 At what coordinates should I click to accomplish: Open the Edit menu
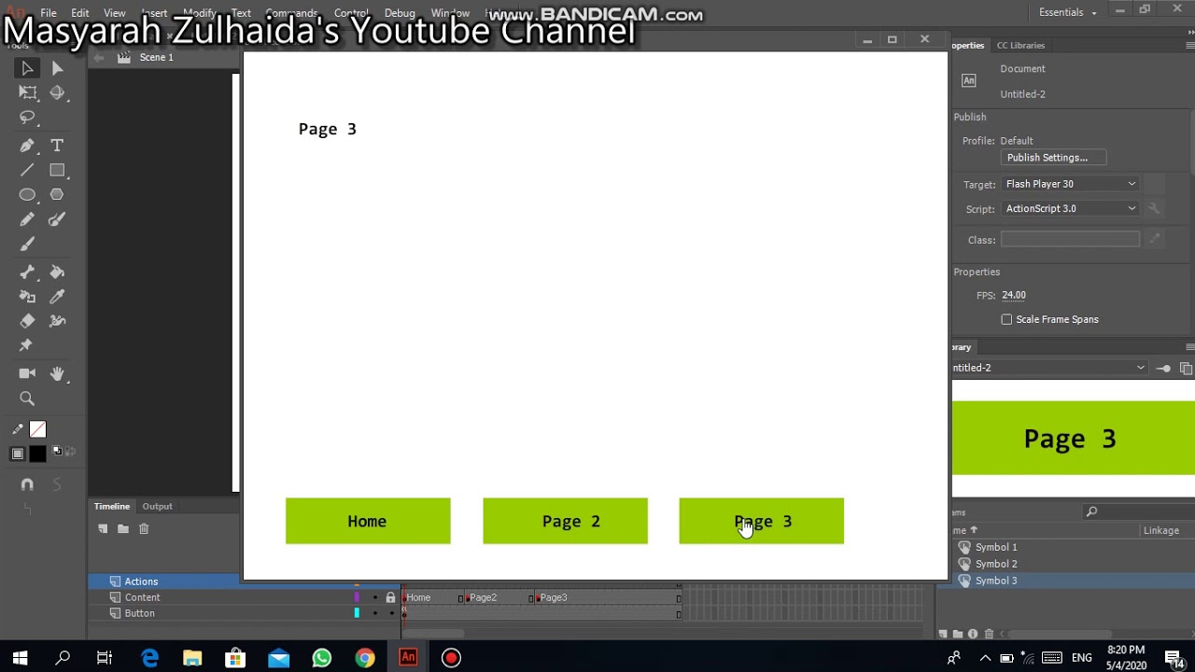pos(80,13)
